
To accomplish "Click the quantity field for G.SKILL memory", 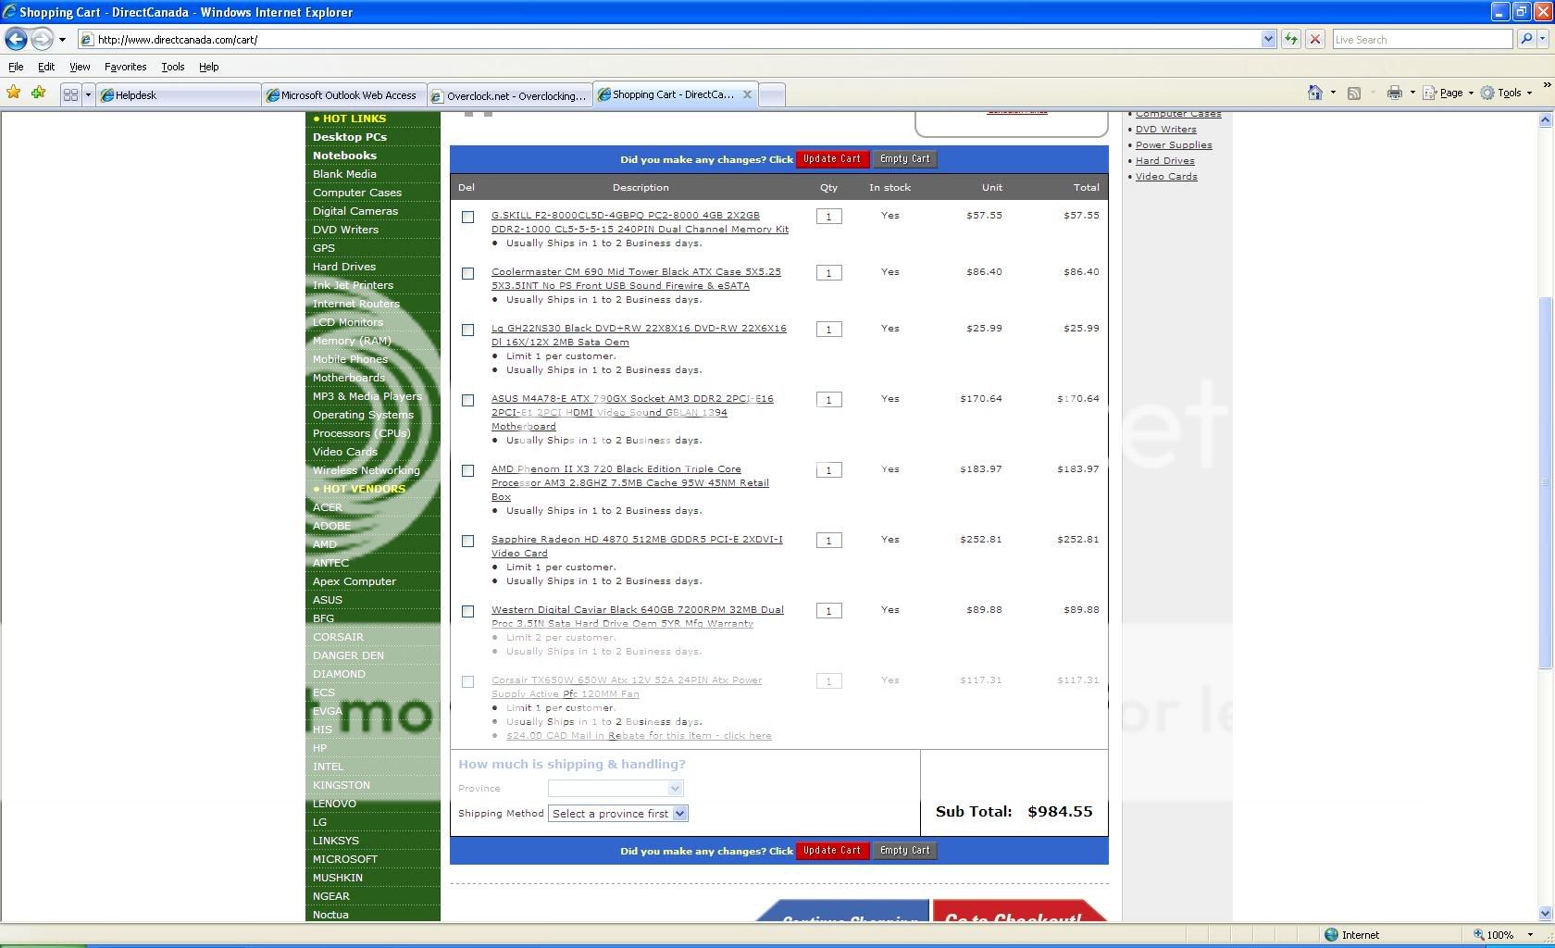I will pyautogui.click(x=828, y=217).
